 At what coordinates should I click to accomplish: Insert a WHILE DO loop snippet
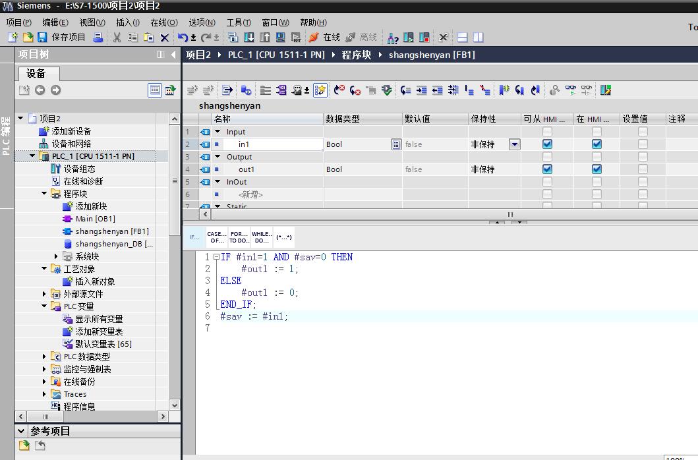click(261, 237)
